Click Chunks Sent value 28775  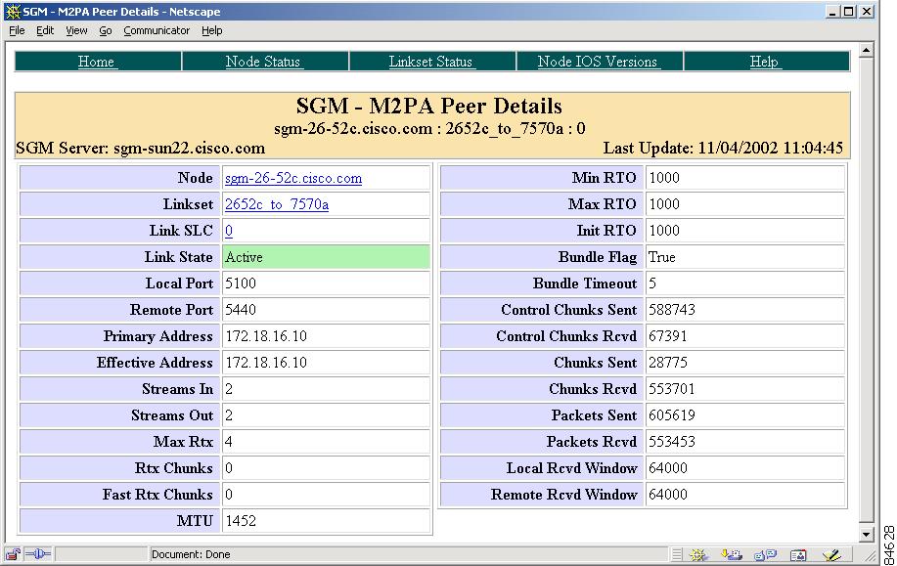pyautogui.click(x=667, y=363)
